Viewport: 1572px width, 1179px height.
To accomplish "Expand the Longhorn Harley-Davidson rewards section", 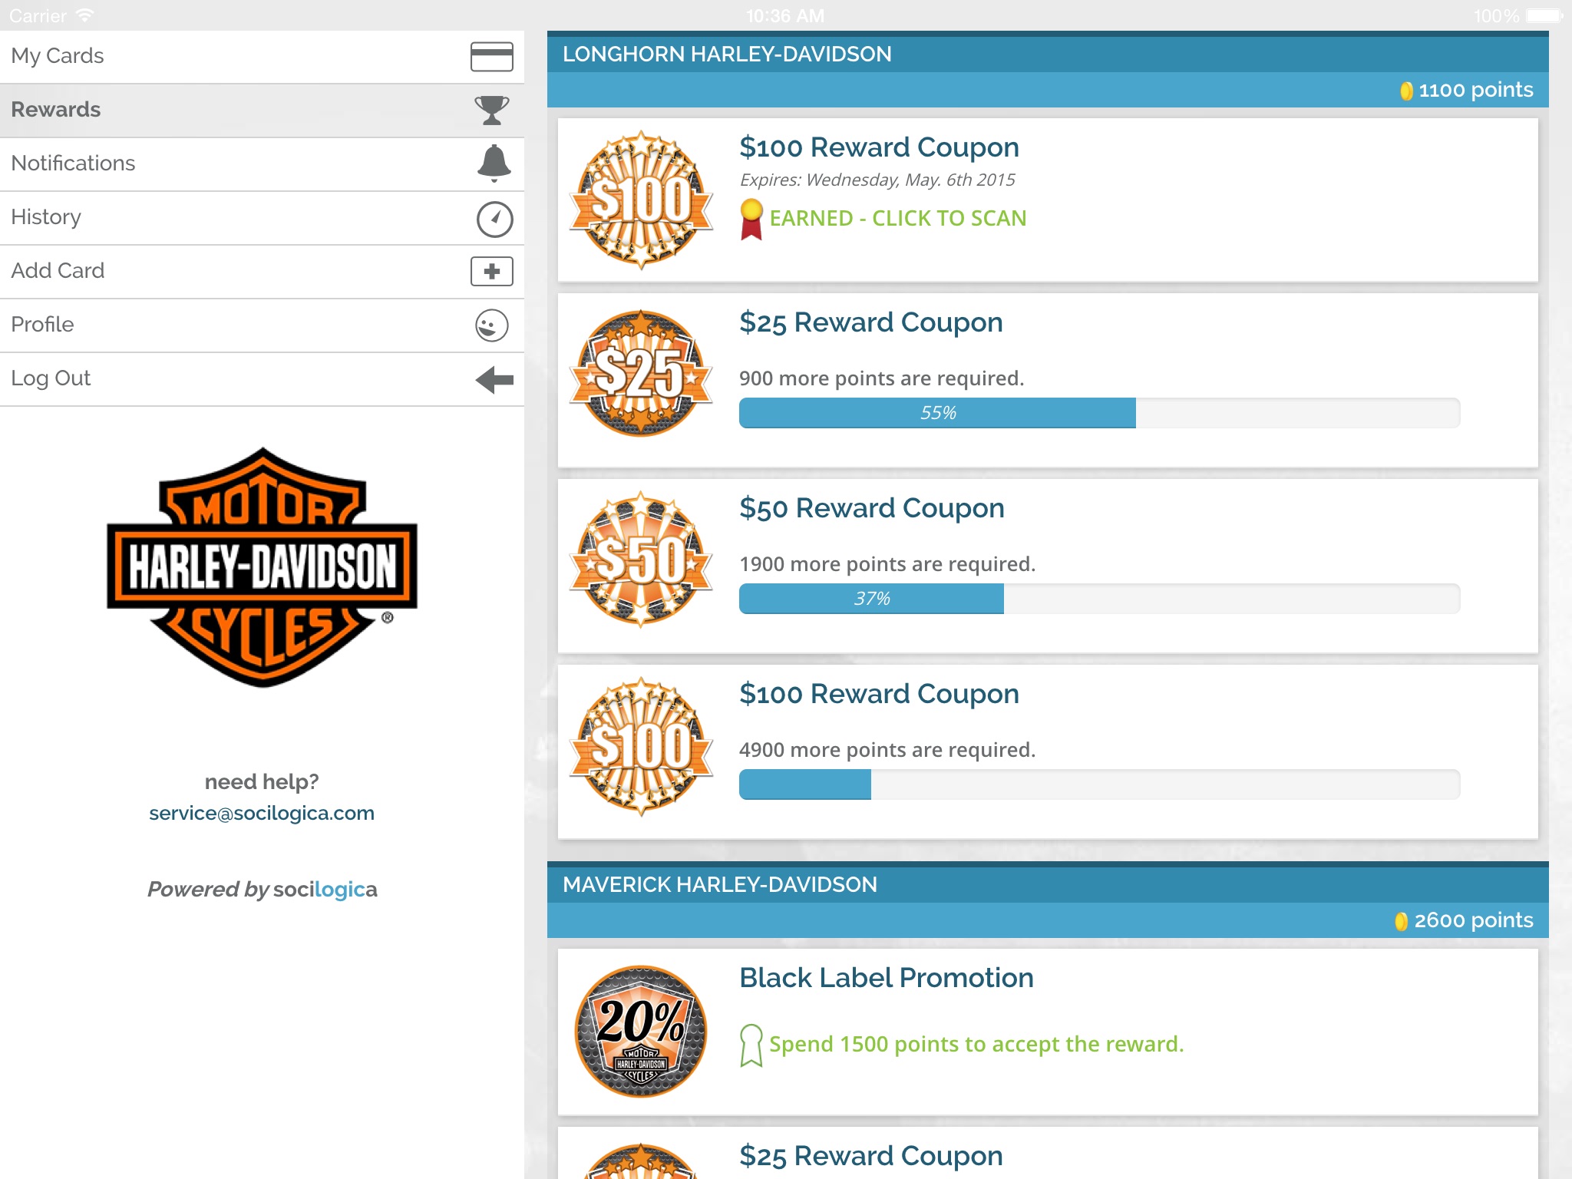I will (1049, 52).
